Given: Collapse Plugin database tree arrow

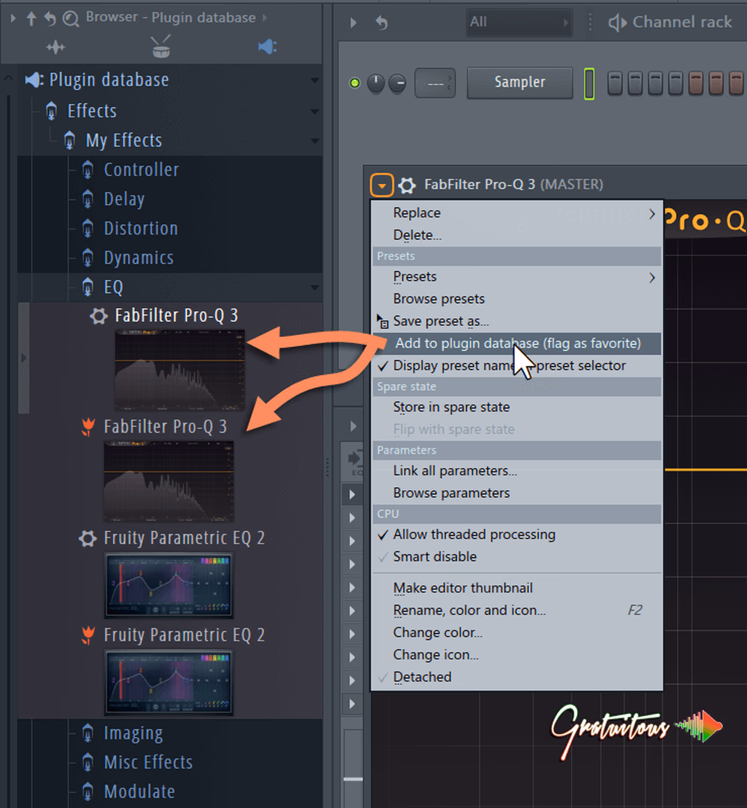Looking at the screenshot, I should [x=314, y=80].
